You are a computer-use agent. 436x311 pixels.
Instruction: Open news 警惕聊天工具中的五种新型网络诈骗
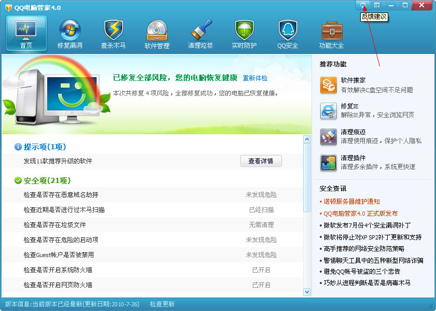pyautogui.click(x=373, y=260)
